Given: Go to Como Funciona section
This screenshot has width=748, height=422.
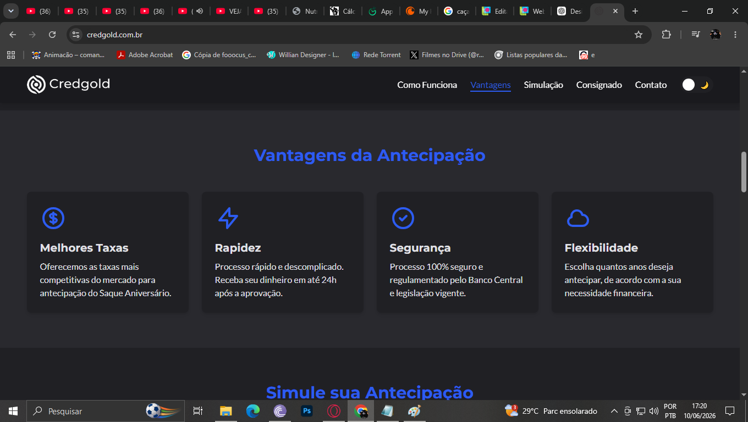Looking at the screenshot, I should click(427, 85).
